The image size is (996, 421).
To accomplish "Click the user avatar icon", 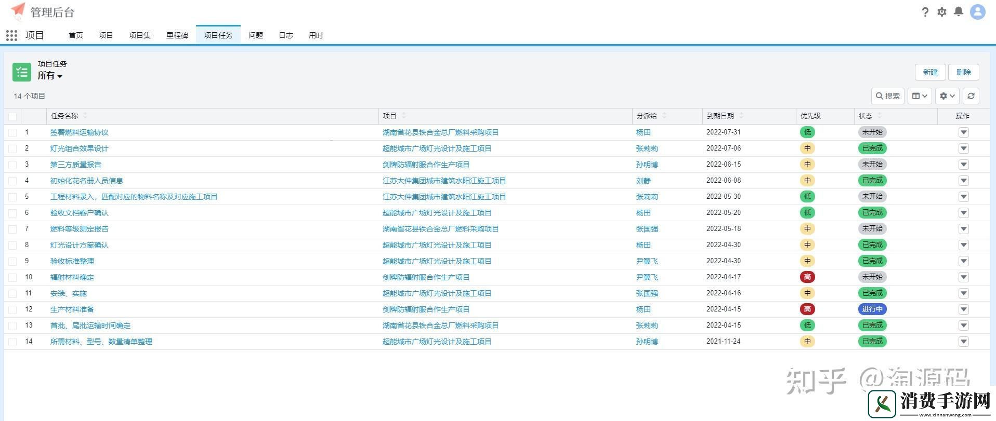I will [978, 12].
